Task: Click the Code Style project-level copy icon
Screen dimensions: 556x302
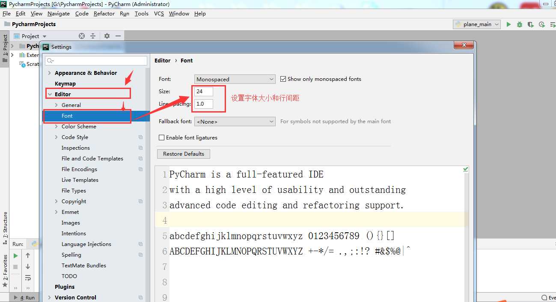Action: [140, 137]
